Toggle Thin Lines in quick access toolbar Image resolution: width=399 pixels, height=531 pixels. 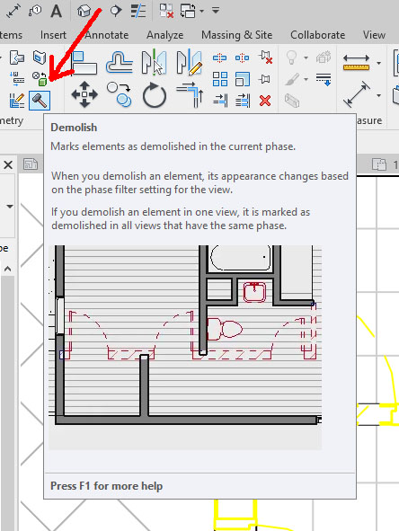pyautogui.click(x=138, y=11)
